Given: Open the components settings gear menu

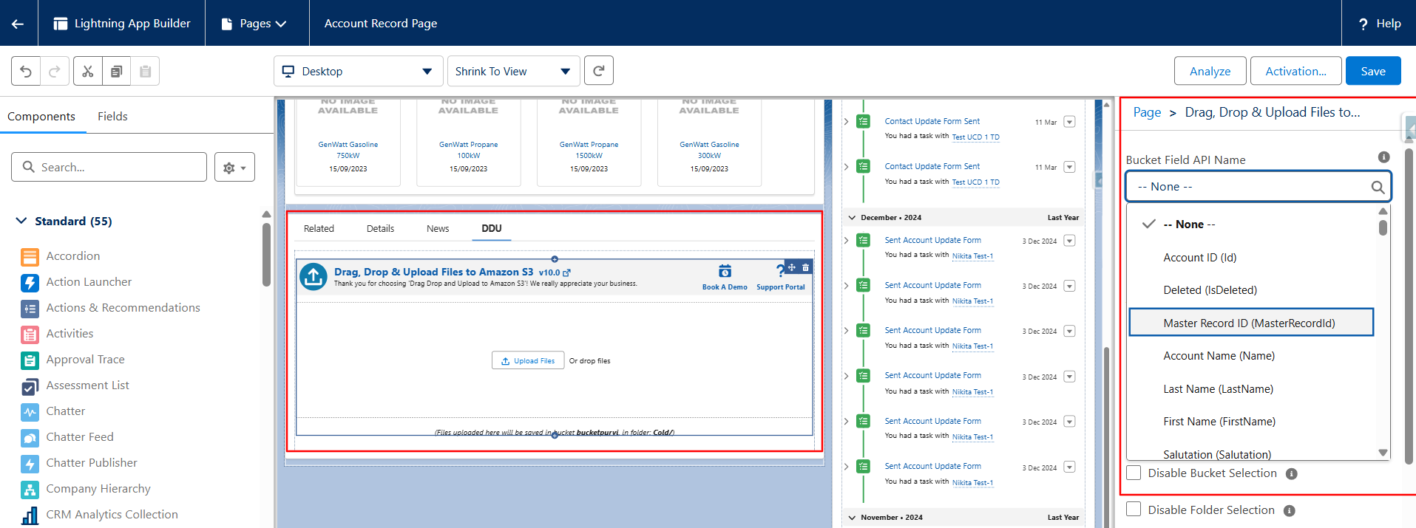Looking at the screenshot, I should pos(234,168).
